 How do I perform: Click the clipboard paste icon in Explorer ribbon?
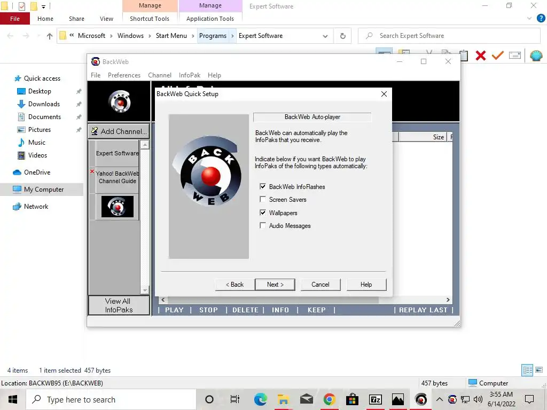click(464, 56)
